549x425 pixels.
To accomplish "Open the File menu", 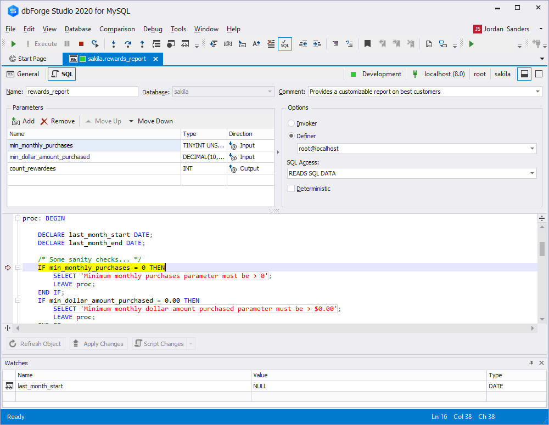I will (x=10, y=29).
